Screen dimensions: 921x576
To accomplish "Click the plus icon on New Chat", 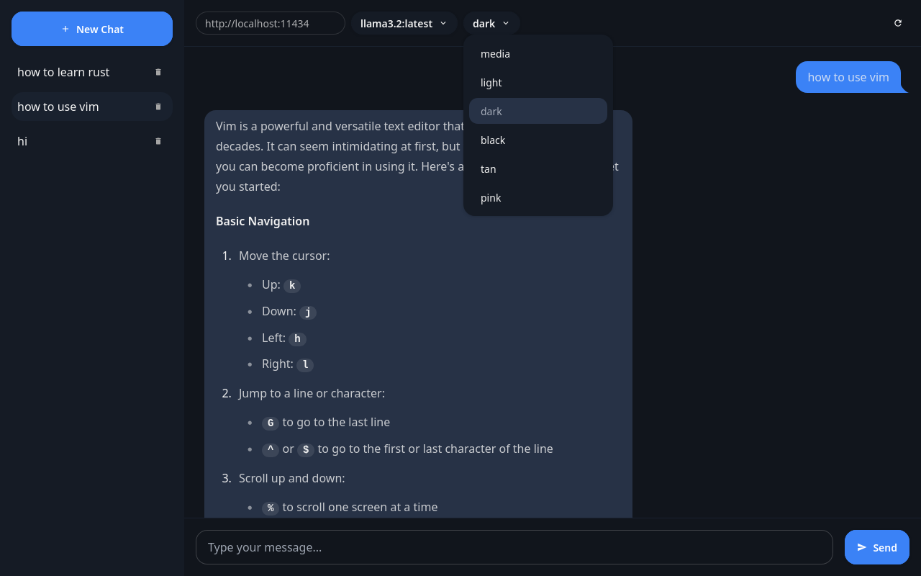I will click(65, 29).
